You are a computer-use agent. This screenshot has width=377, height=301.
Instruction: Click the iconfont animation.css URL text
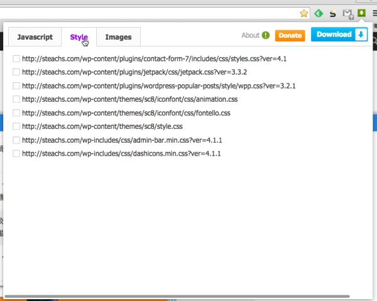click(x=130, y=99)
